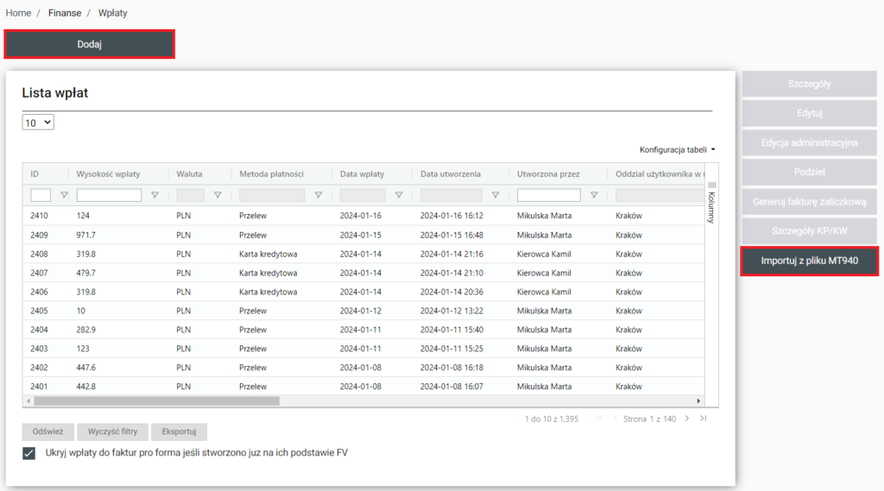Click the Dodaj button
Viewport: 884px width, 491px height.
pyautogui.click(x=90, y=44)
